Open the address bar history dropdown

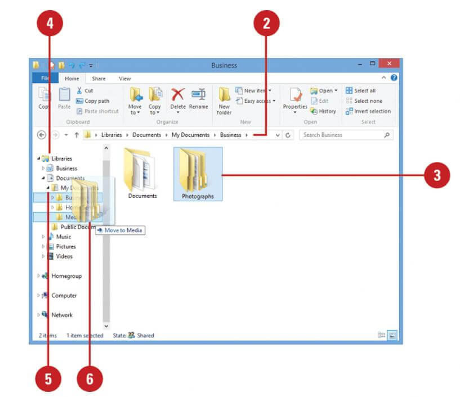point(278,135)
